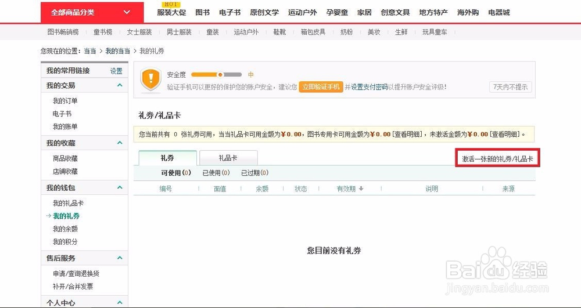Open 我的账单 in the sidebar
This screenshot has width=581, height=308.
(65, 126)
